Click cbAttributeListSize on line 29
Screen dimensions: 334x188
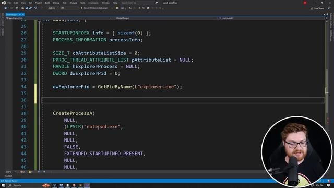(x=99, y=53)
